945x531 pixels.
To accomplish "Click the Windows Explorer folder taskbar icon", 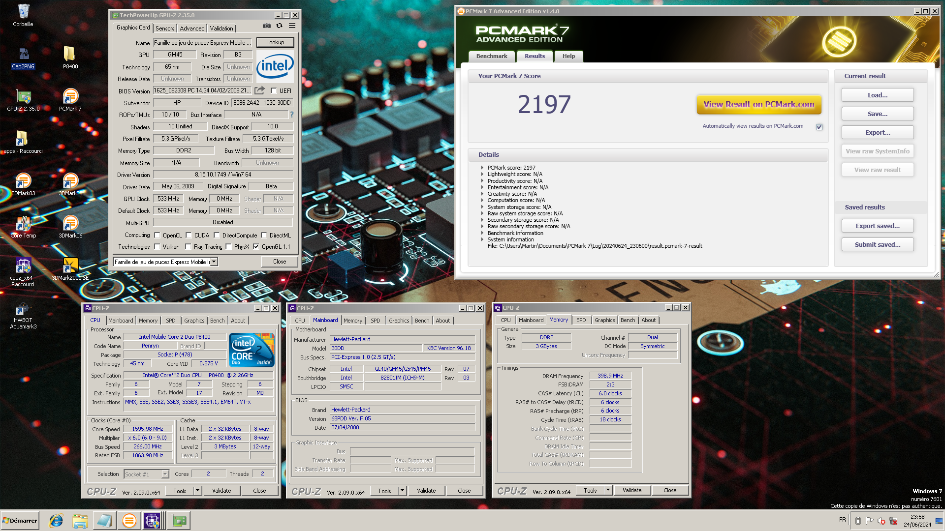I will tap(80, 520).
